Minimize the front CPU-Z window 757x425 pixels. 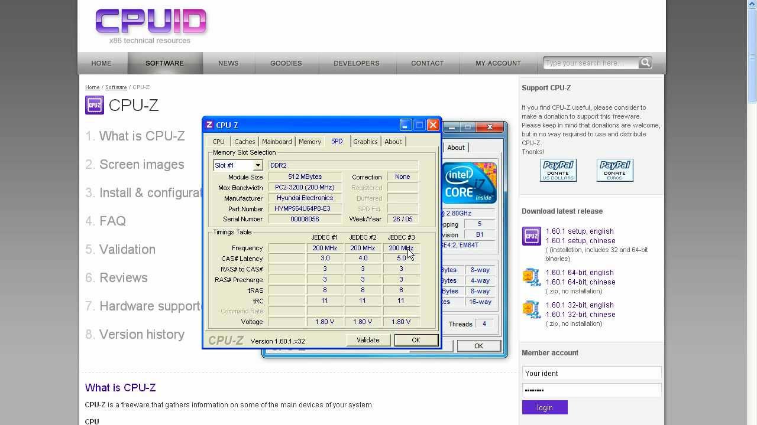click(x=405, y=125)
